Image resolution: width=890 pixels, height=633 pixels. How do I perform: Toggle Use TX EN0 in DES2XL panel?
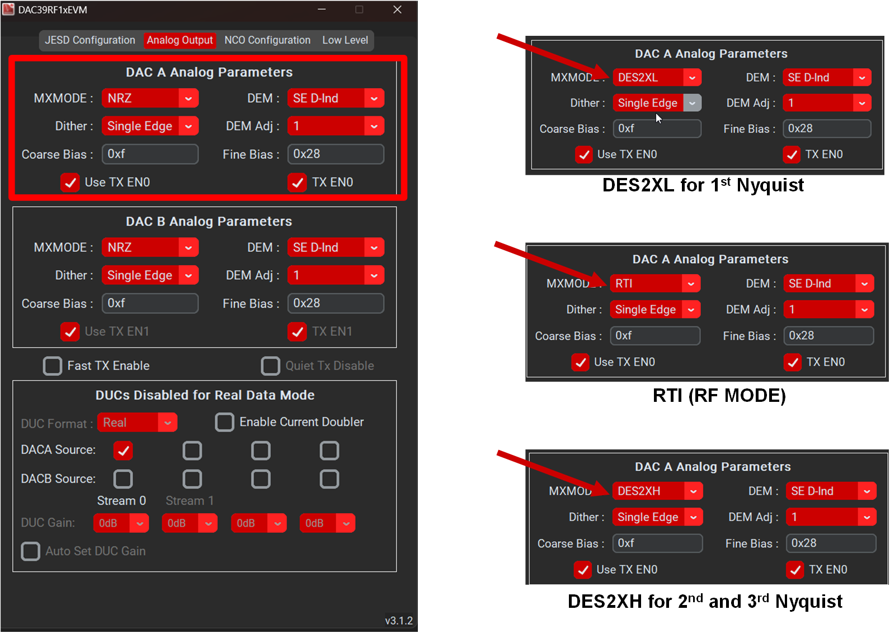583,154
